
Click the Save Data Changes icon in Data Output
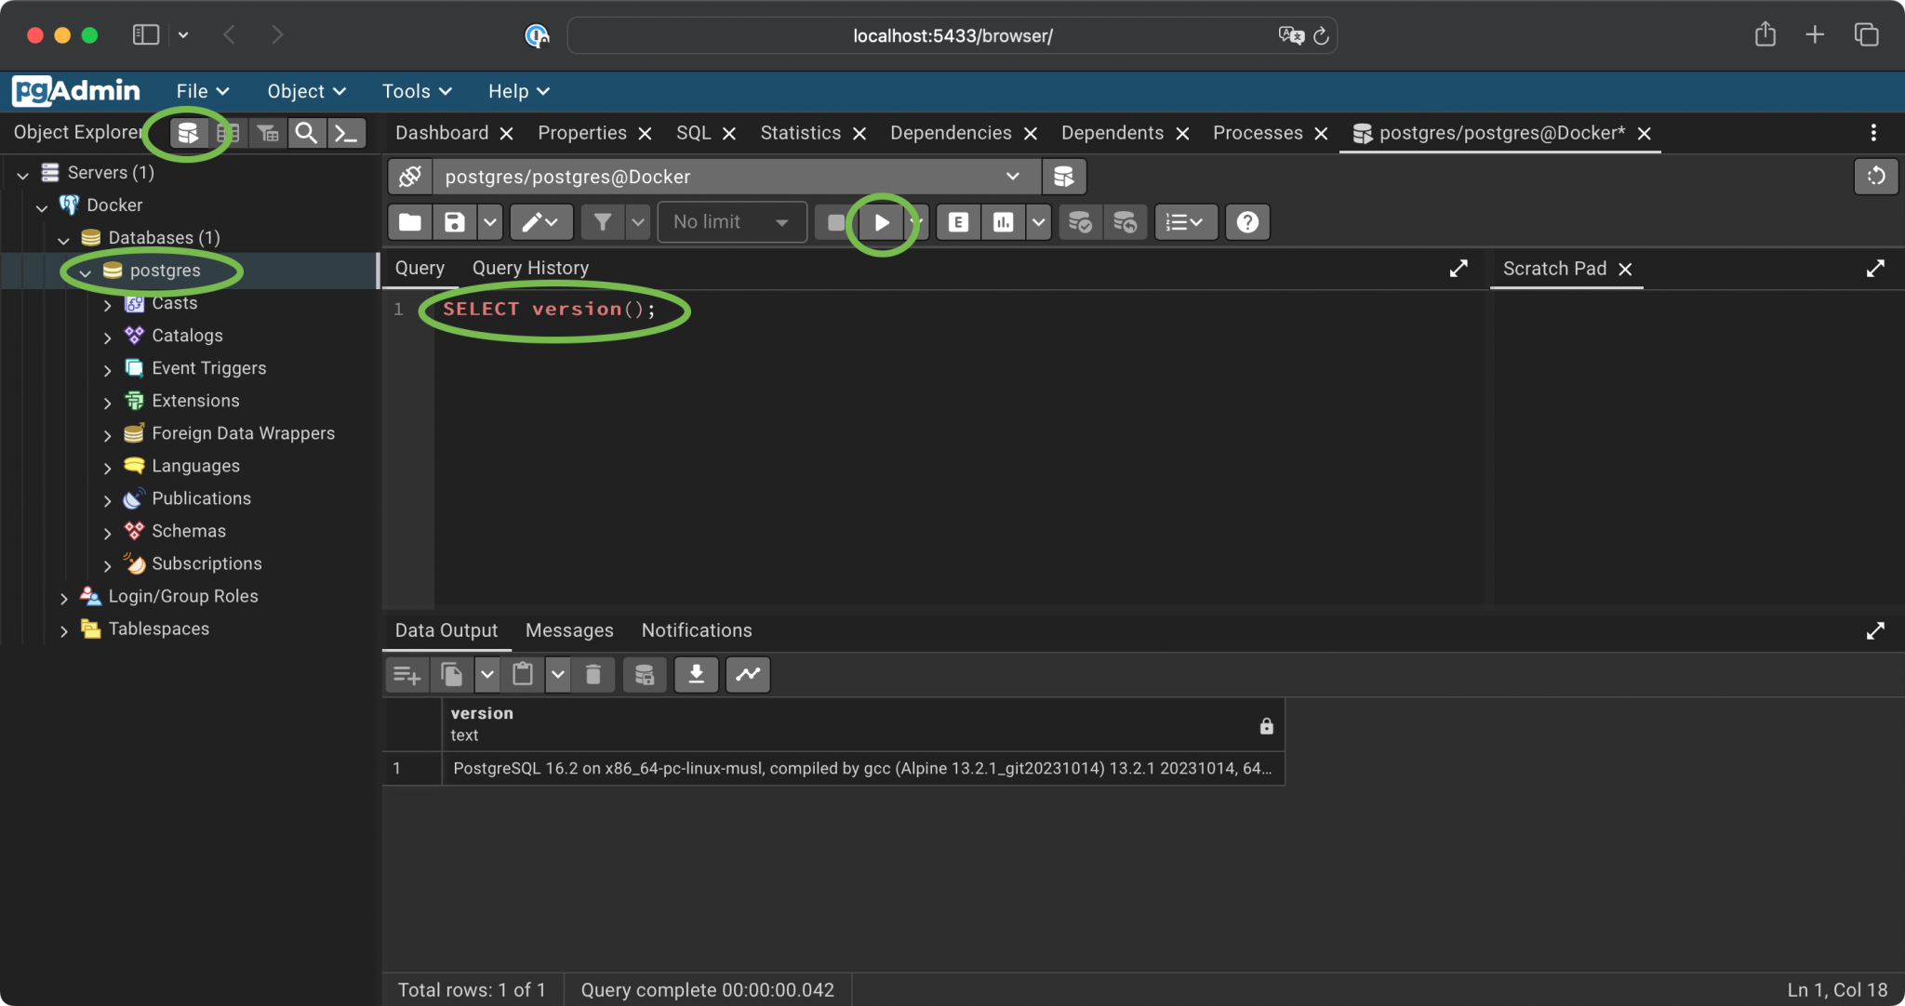click(x=644, y=674)
